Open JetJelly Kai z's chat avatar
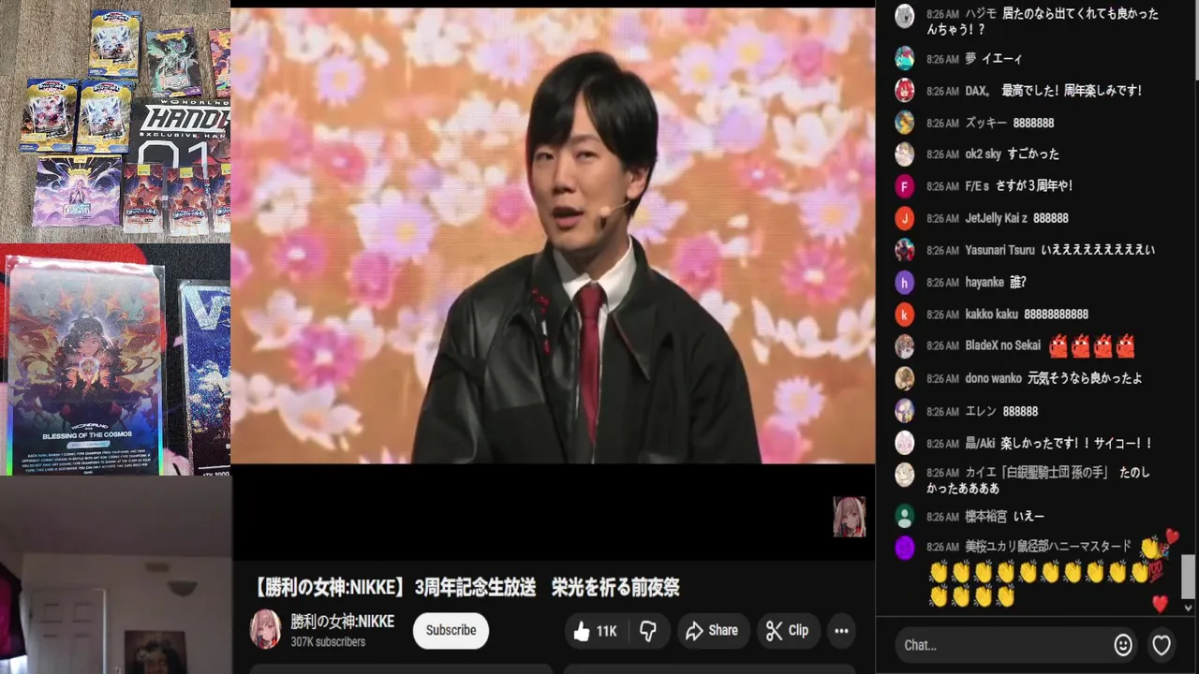This screenshot has width=1199, height=674. click(x=904, y=218)
